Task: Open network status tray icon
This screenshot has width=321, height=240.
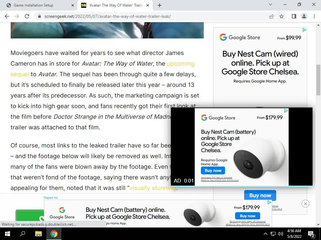Action: point(273,234)
